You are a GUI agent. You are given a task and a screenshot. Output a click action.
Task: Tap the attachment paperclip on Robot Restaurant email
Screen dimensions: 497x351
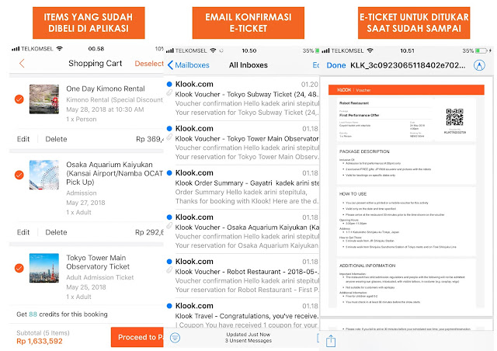(x=169, y=270)
